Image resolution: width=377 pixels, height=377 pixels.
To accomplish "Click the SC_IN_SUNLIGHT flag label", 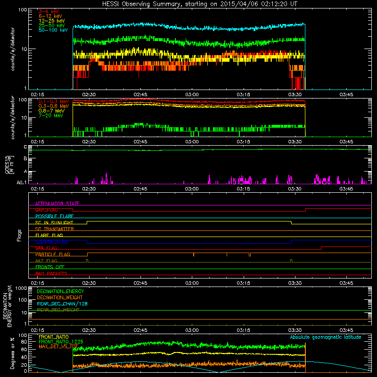I will tap(54, 222).
